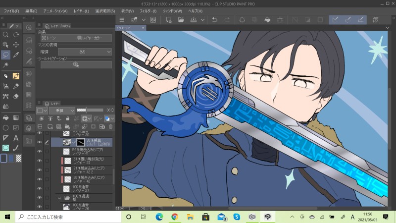Screen dimensions: 396x223
Task: Open the フィルター(I) menu
Action: tap(148, 11)
